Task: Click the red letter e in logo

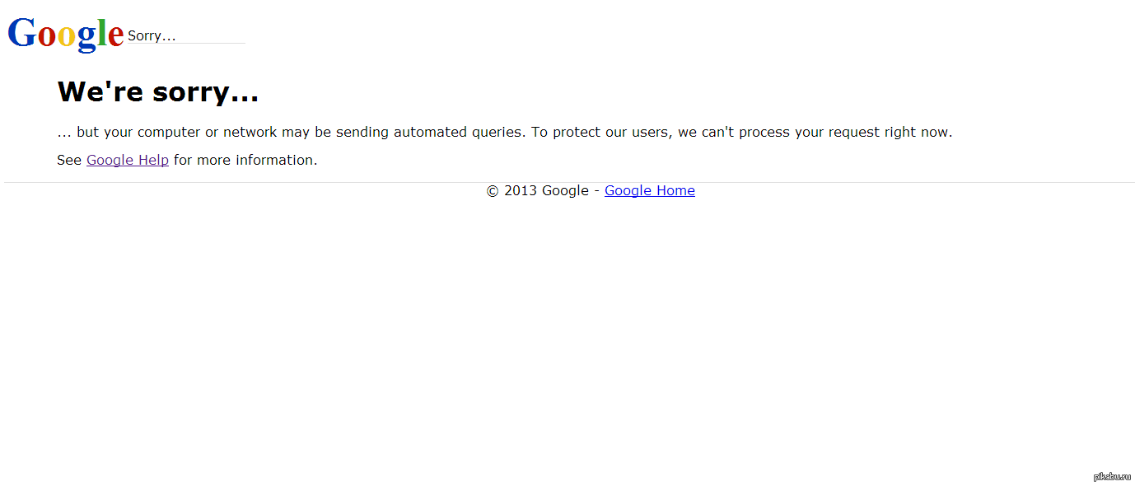Action: click(x=115, y=36)
